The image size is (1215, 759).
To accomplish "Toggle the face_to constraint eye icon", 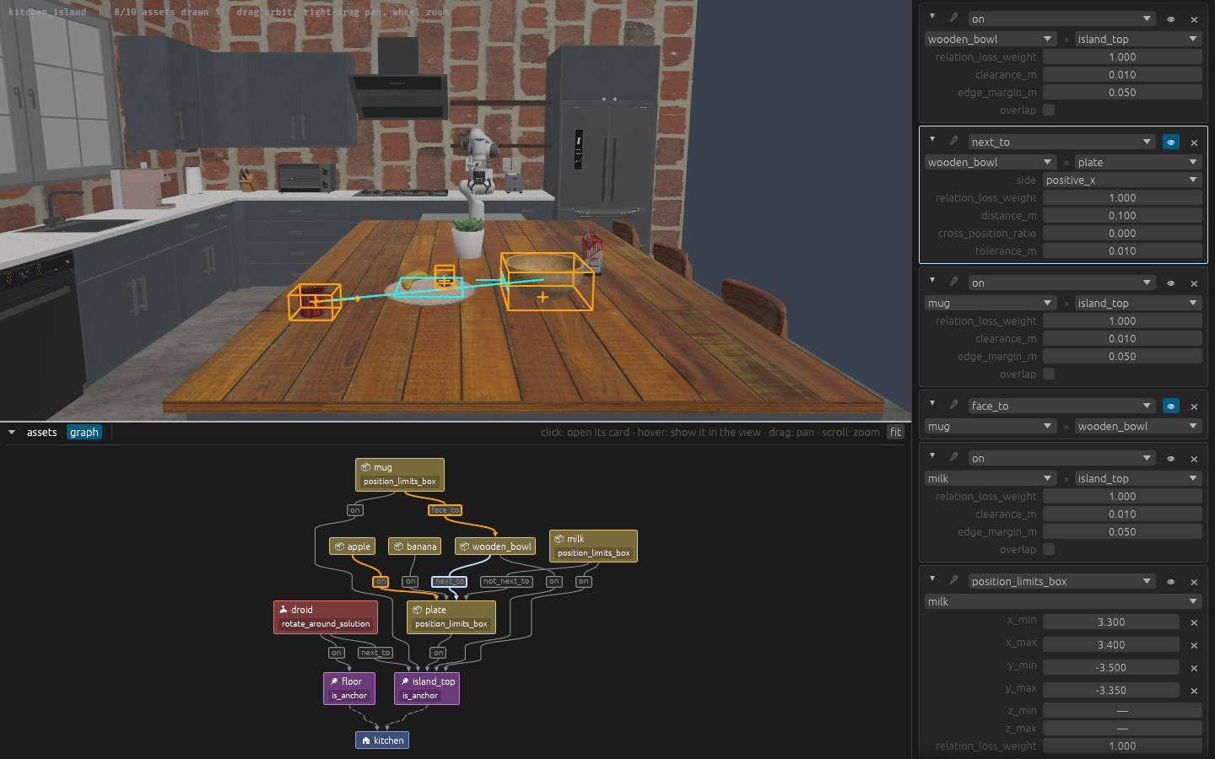I will [x=1171, y=406].
